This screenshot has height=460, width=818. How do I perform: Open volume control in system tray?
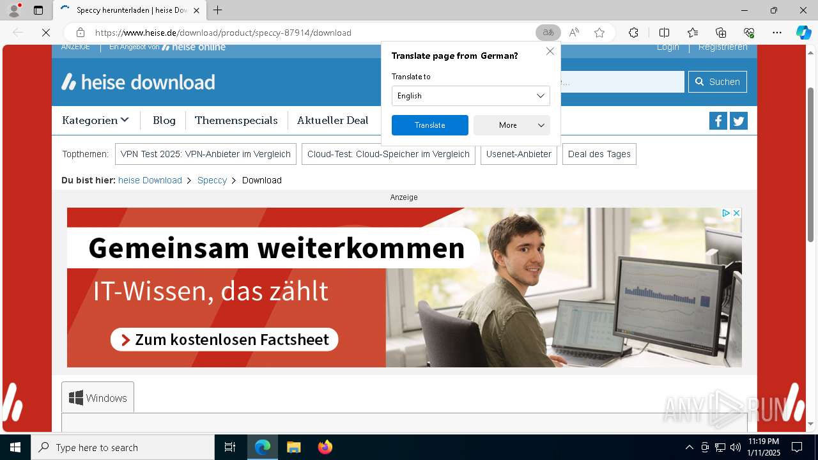point(735,447)
